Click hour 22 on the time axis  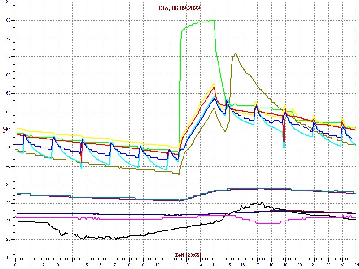click(x=328, y=265)
